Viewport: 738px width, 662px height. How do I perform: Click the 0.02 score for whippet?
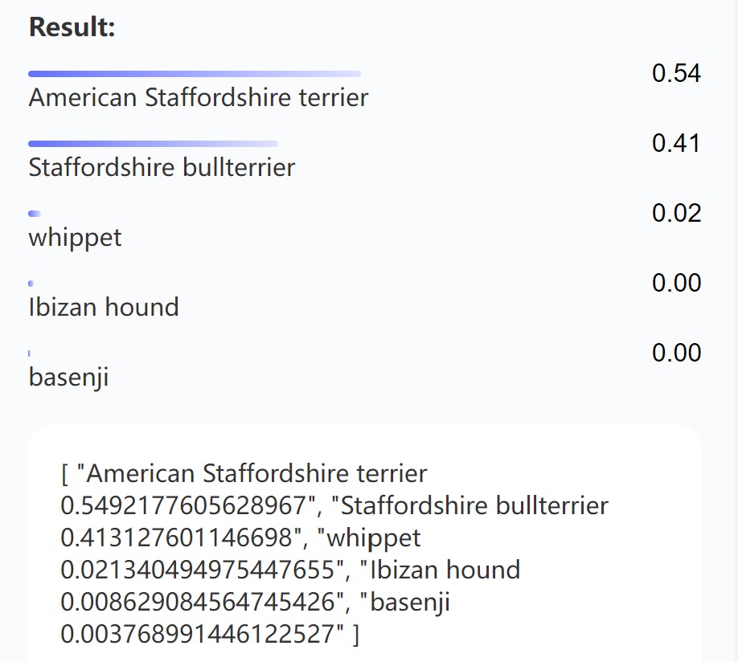676,214
